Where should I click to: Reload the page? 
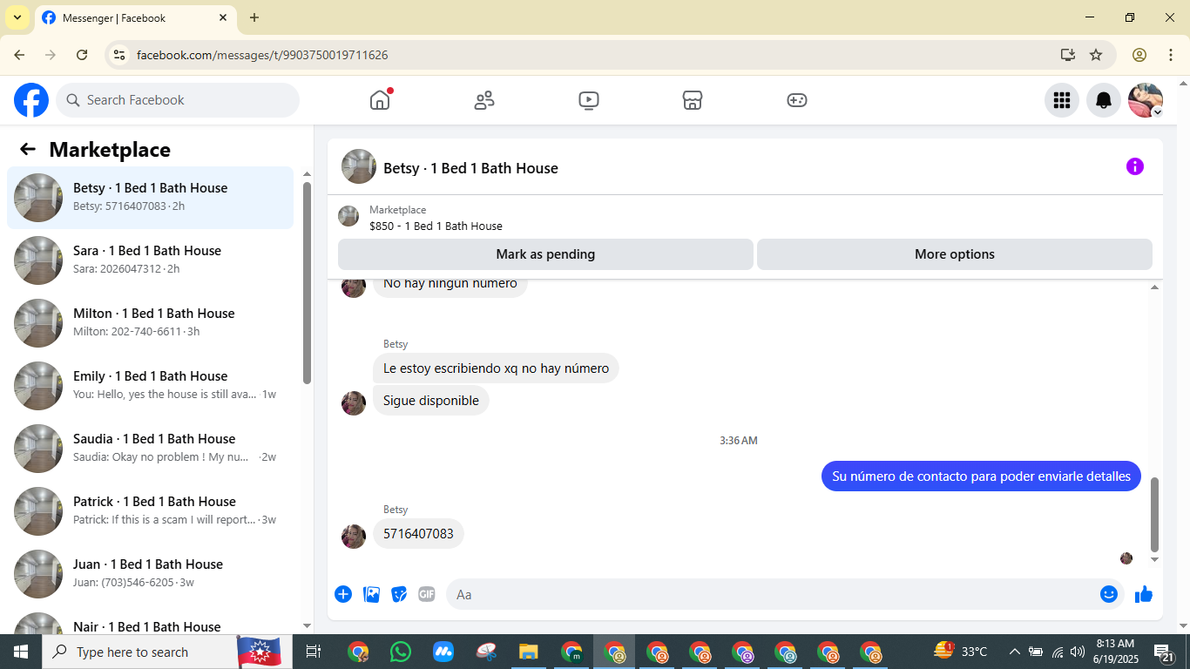pos(82,55)
